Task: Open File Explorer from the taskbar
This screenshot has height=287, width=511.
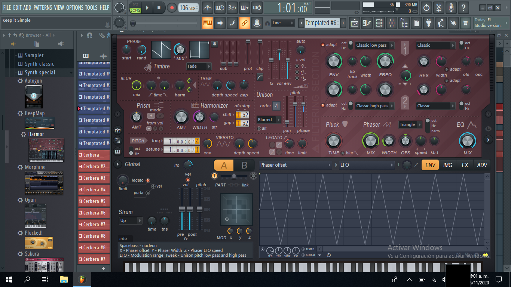Action: click(64, 279)
